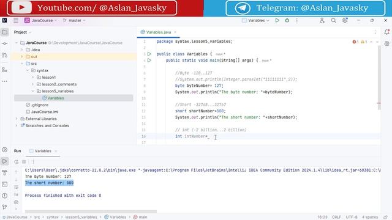
Task: Open the Problems tool window icon
Action: pyautogui.click(x=4, y=196)
